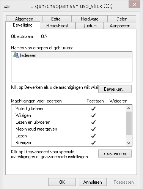Select Iedereen in the groups list
Screen dimensions: 143x189
pos(72,55)
